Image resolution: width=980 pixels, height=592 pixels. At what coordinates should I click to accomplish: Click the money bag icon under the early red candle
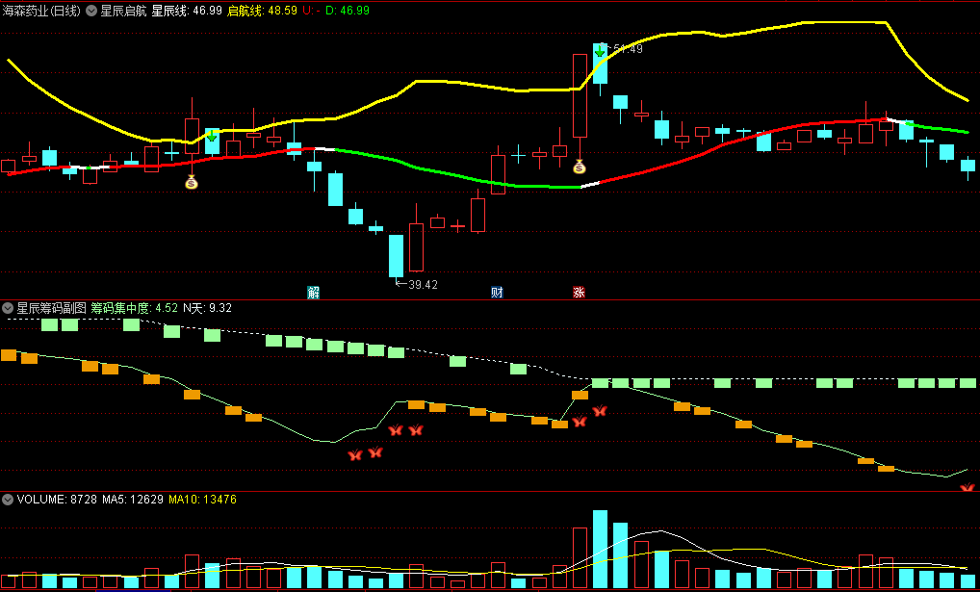[x=192, y=183]
